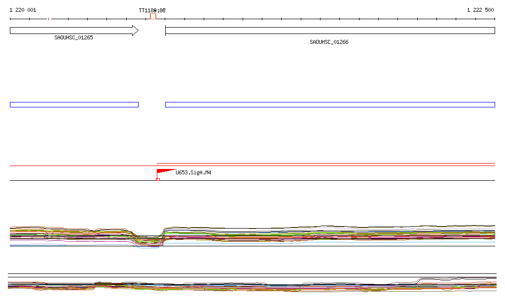The image size is (505, 301).
Task: Select the SAOUHSC_01266 gene box
Action: (x=329, y=31)
